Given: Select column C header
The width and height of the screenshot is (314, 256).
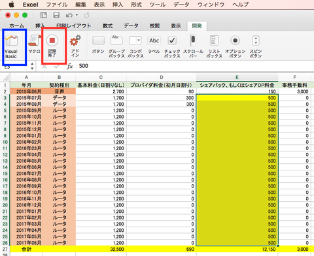Looking at the screenshot, I should (101, 78).
